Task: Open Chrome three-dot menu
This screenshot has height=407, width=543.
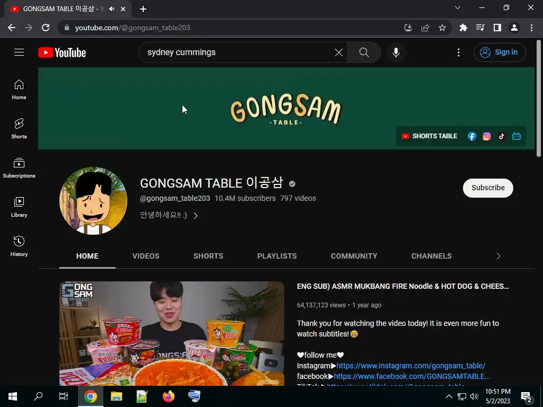Action: tap(531, 28)
